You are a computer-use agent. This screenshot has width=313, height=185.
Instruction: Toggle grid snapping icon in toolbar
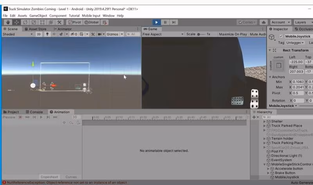(x=104, y=22)
